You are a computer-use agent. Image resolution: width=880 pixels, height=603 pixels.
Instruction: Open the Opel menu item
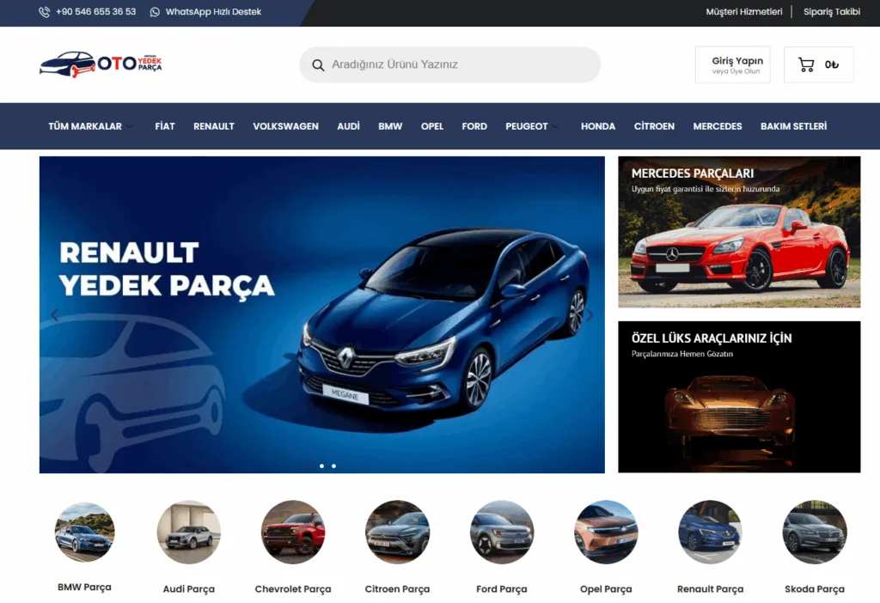point(432,126)
